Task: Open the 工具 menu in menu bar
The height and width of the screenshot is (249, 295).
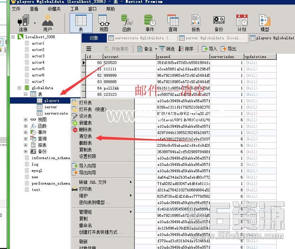Action: click(74, 9)
